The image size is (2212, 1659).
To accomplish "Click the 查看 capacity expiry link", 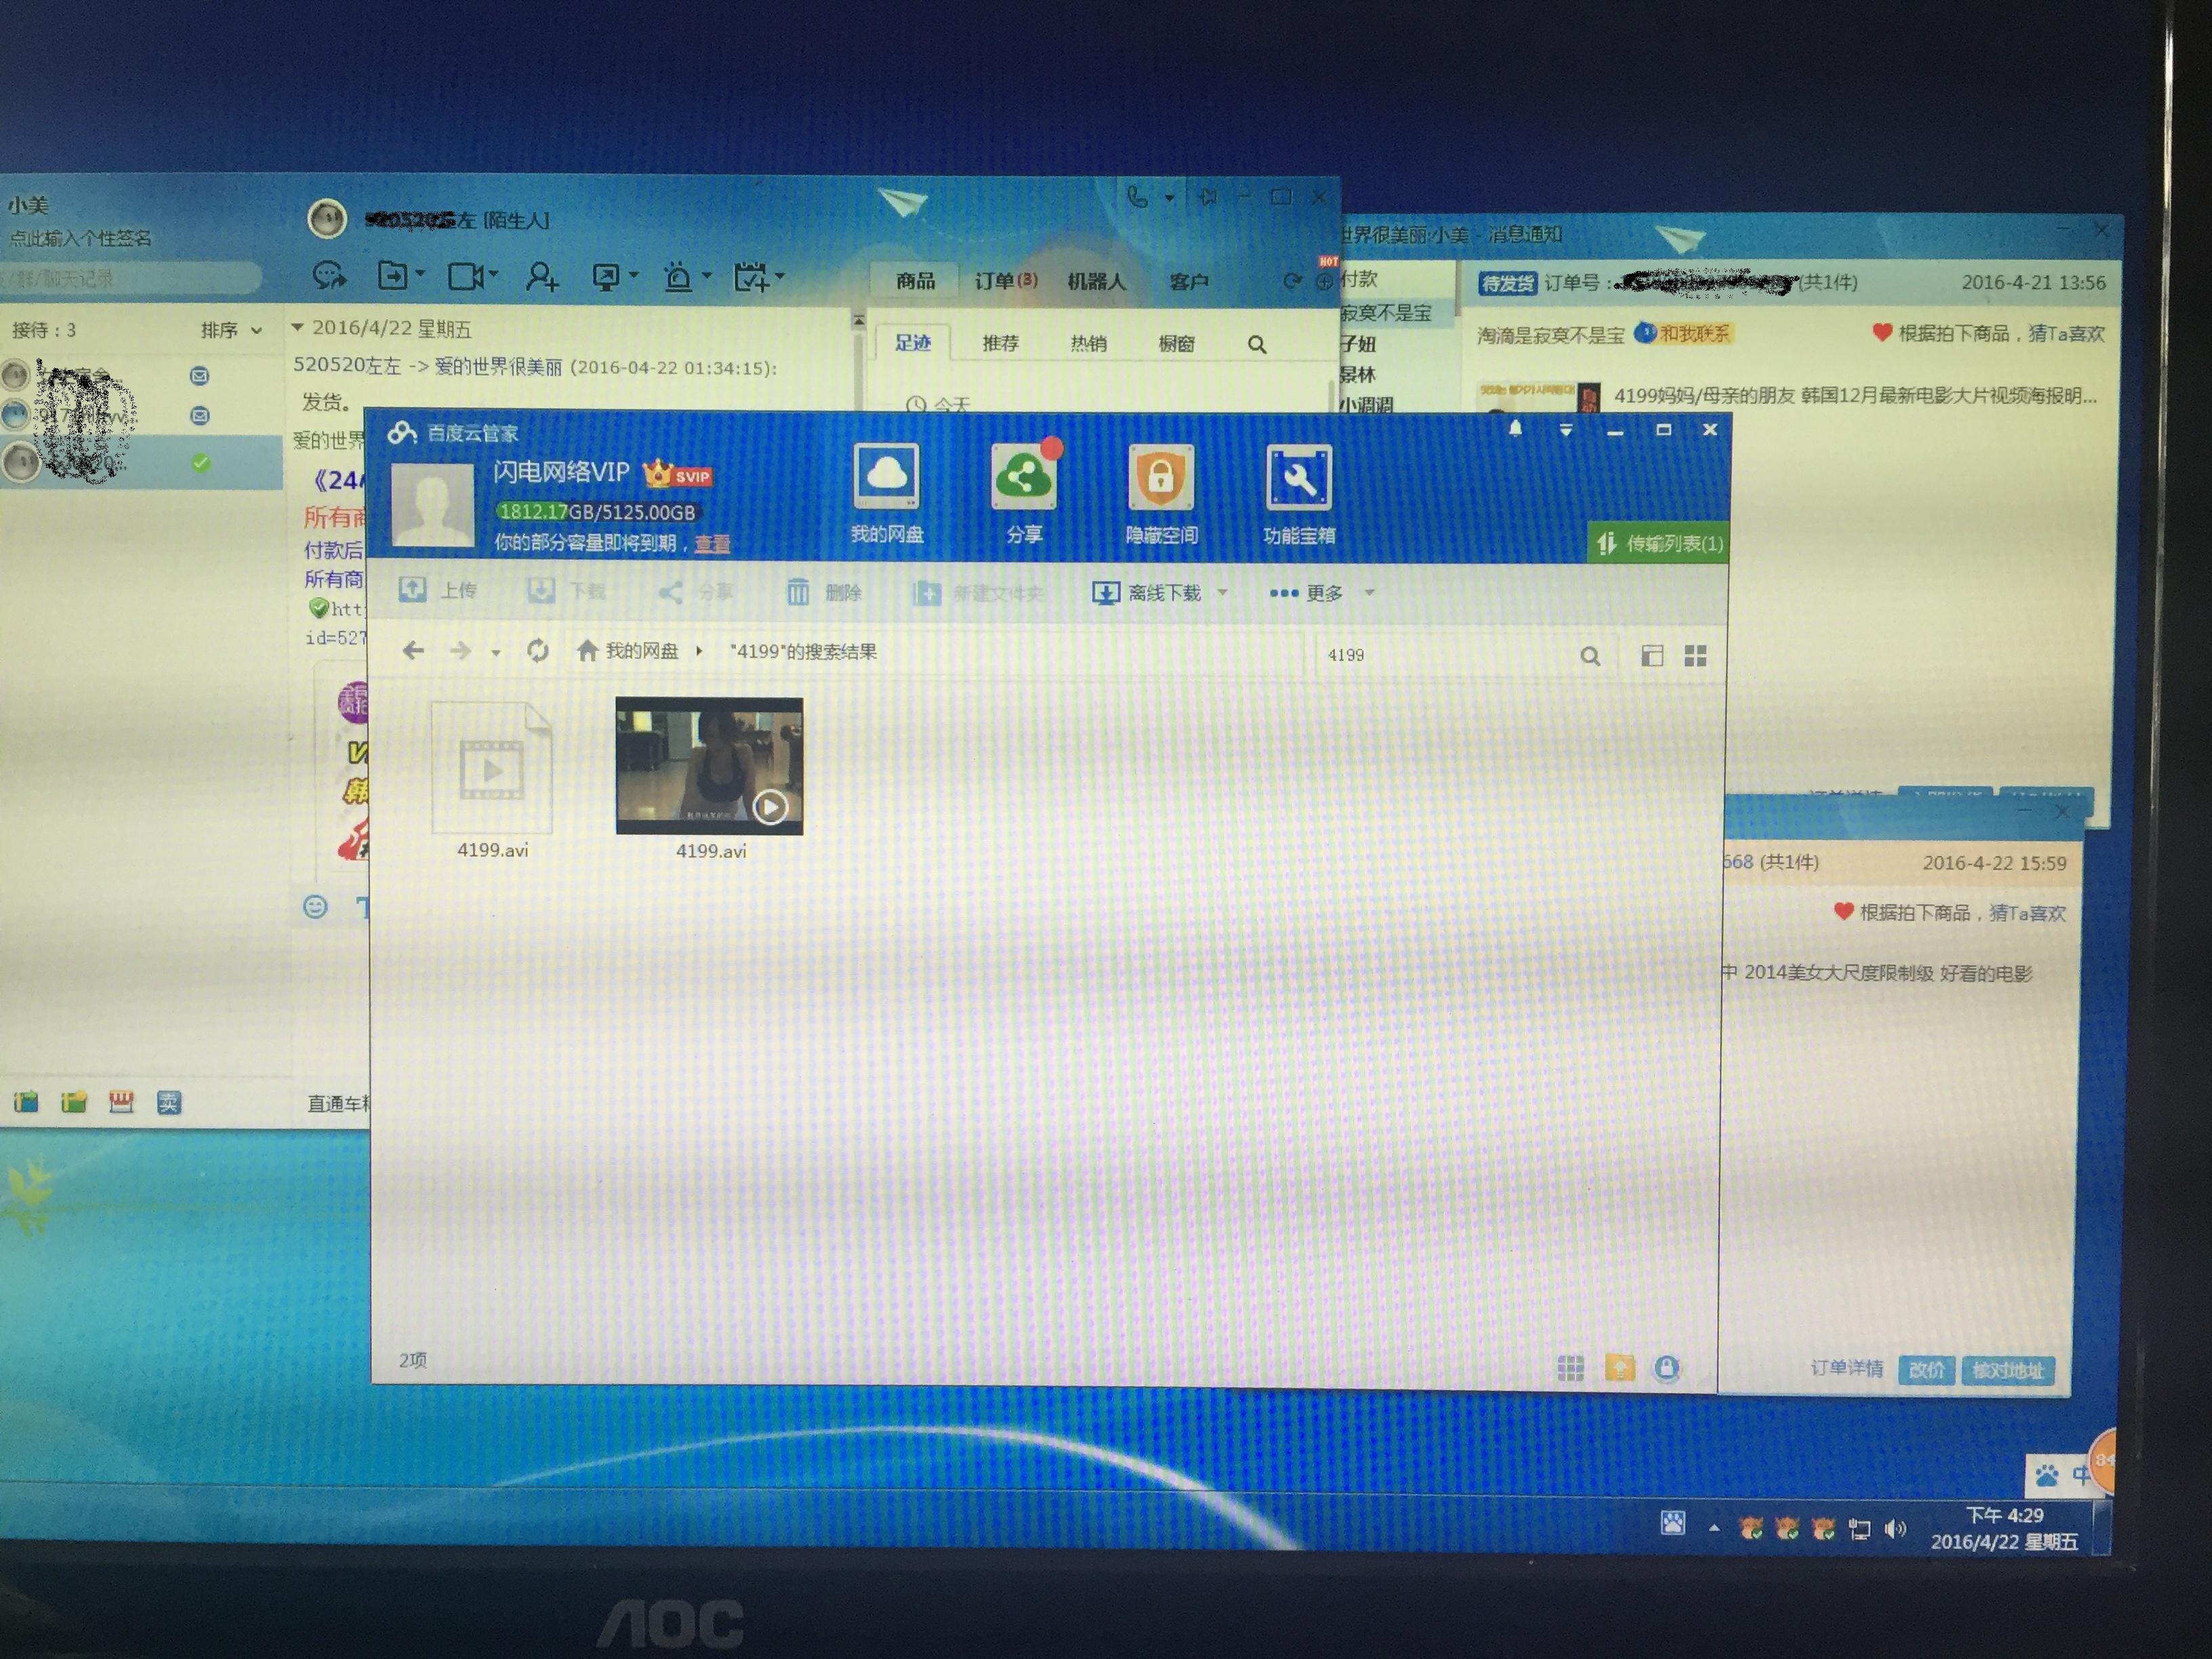I will [x=712, y=543].
